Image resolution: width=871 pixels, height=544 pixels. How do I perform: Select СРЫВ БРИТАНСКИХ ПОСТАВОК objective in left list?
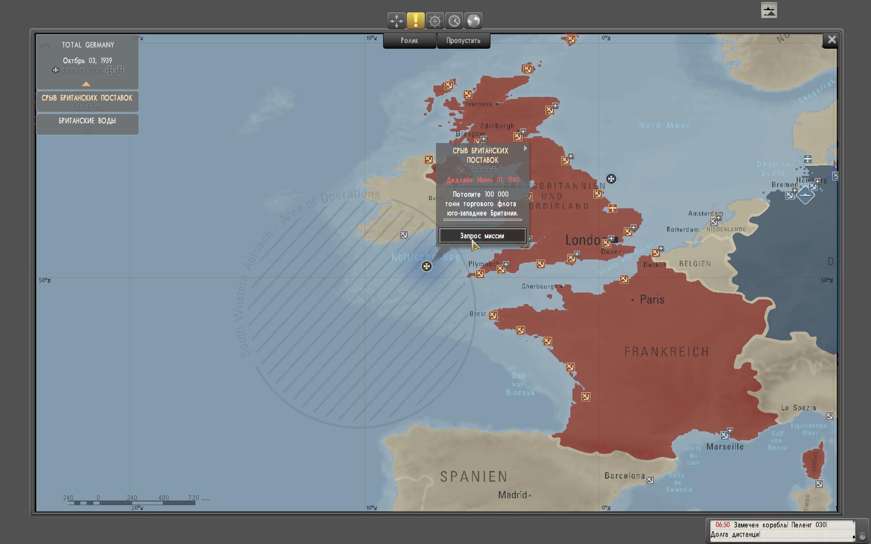87,101
